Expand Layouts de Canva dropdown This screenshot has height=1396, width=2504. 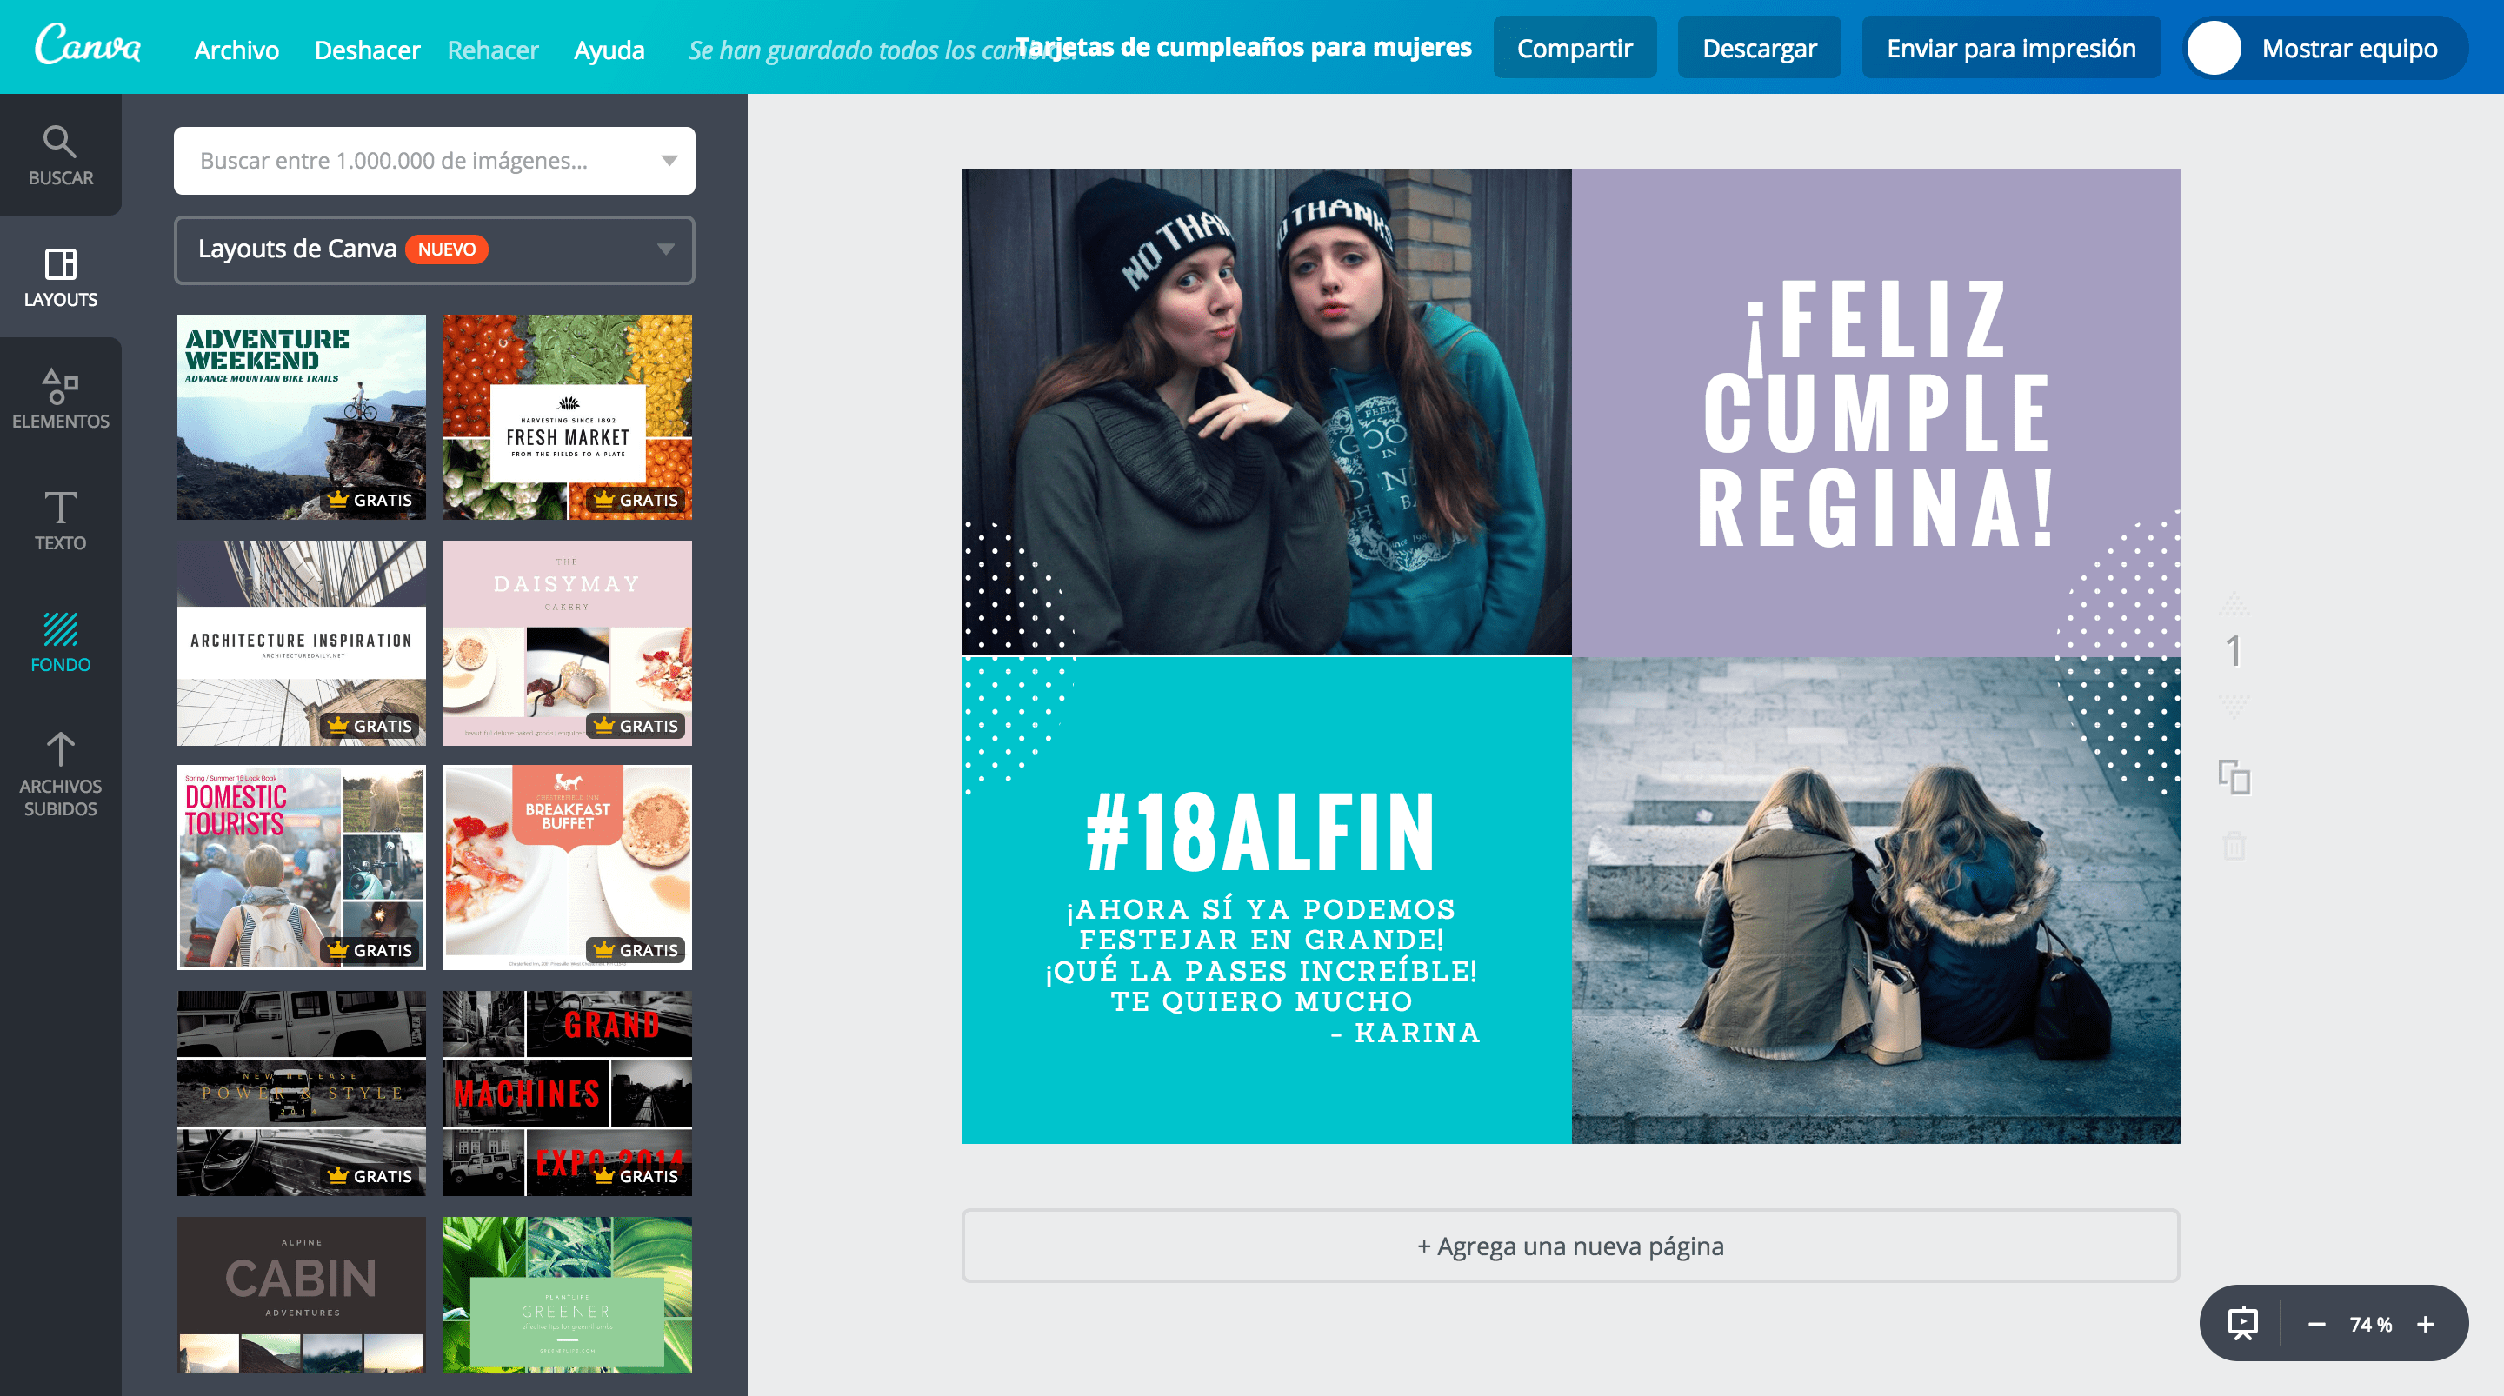[x=665, y=249]
